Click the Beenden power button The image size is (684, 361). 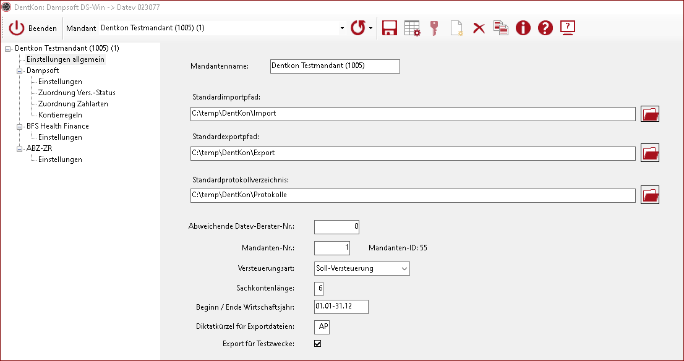33,28
